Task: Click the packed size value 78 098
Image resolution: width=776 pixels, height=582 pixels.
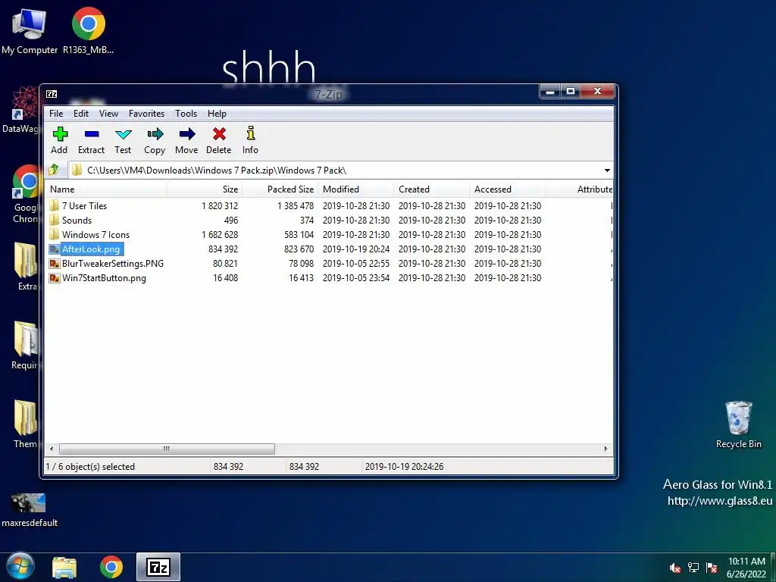Action: coord(302,263)
